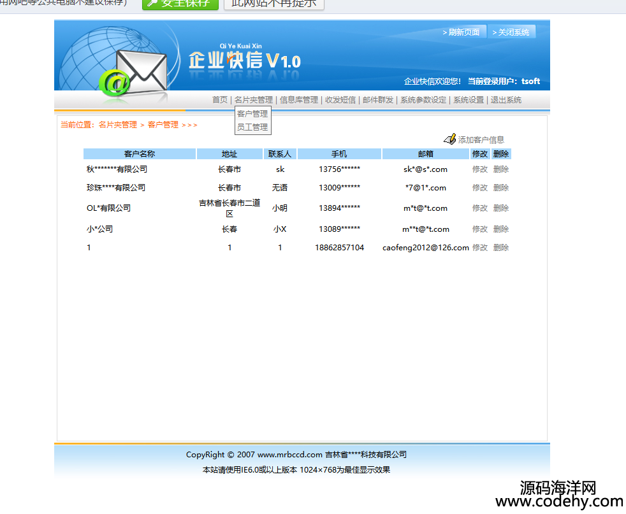Open the 邮件群发 menu
Screen dimensions: 626x514
(x=378, y=100)
